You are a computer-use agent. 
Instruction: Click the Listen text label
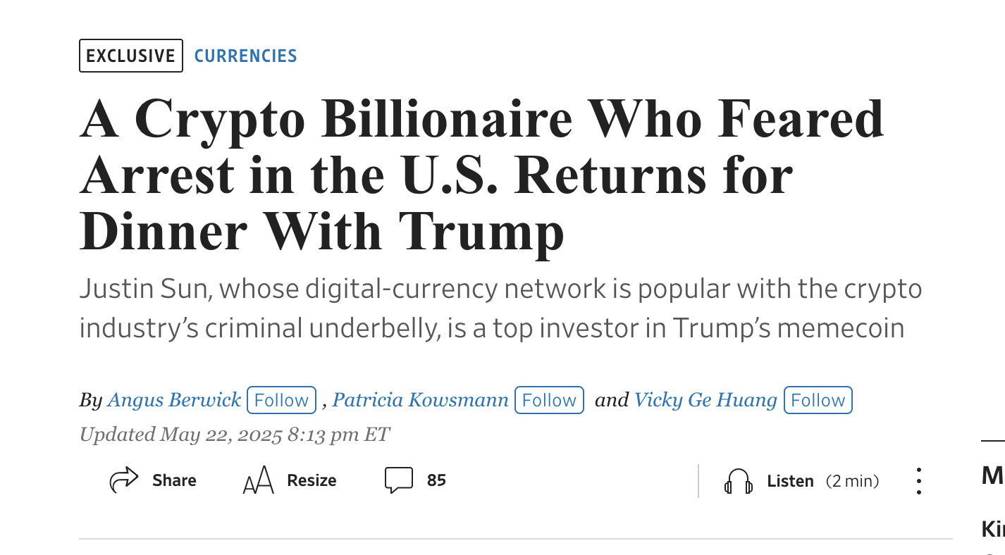790,481
